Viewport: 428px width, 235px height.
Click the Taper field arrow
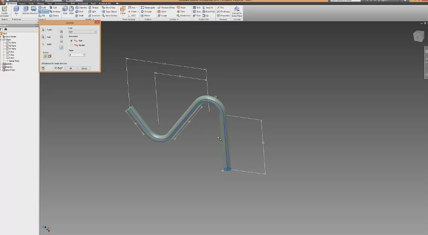pyautogui.click(x=84, y=55)
